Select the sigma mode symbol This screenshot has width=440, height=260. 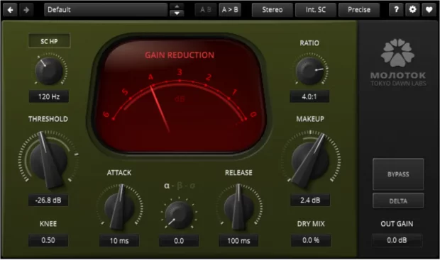click(192, 186)
